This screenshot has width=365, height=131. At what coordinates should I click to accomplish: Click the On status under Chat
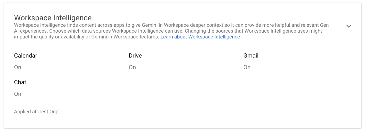point(18,94)
